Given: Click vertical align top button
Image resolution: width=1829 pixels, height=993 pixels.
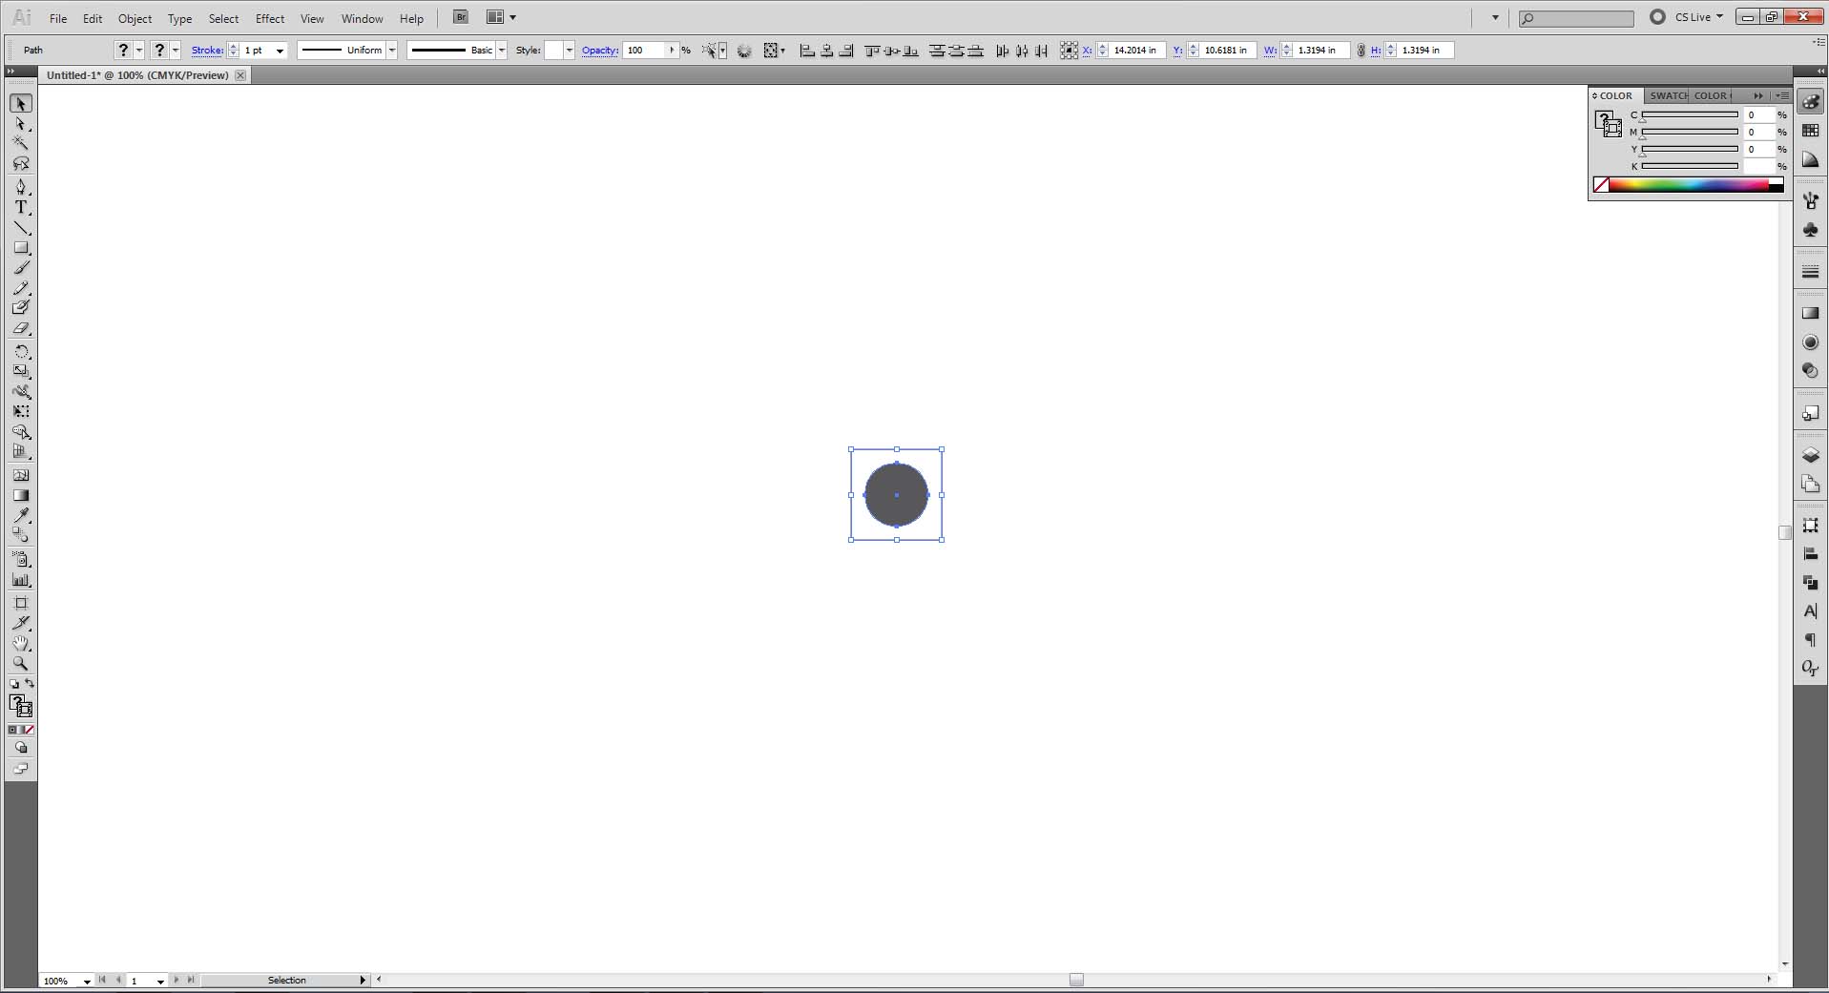Looking at the screenshot, I should pyautogui.click(x=872, y=51).
